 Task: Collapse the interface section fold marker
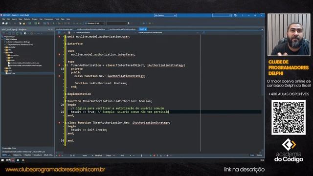(67, 44)
